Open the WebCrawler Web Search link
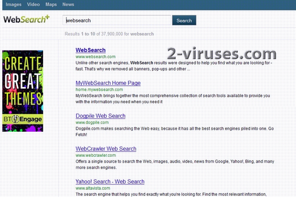This screenshot has width=296, height=197. pyautogui.click(x=106, y=149)
